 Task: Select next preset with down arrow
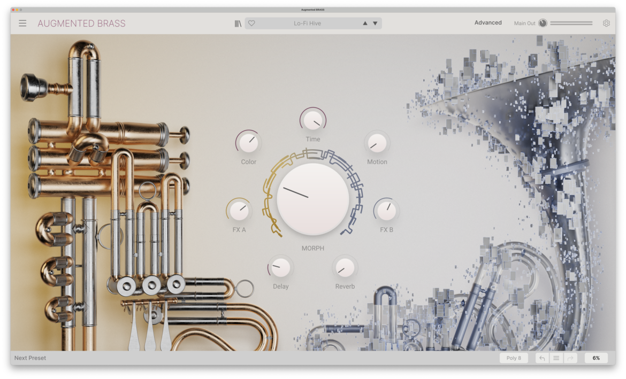375,24
